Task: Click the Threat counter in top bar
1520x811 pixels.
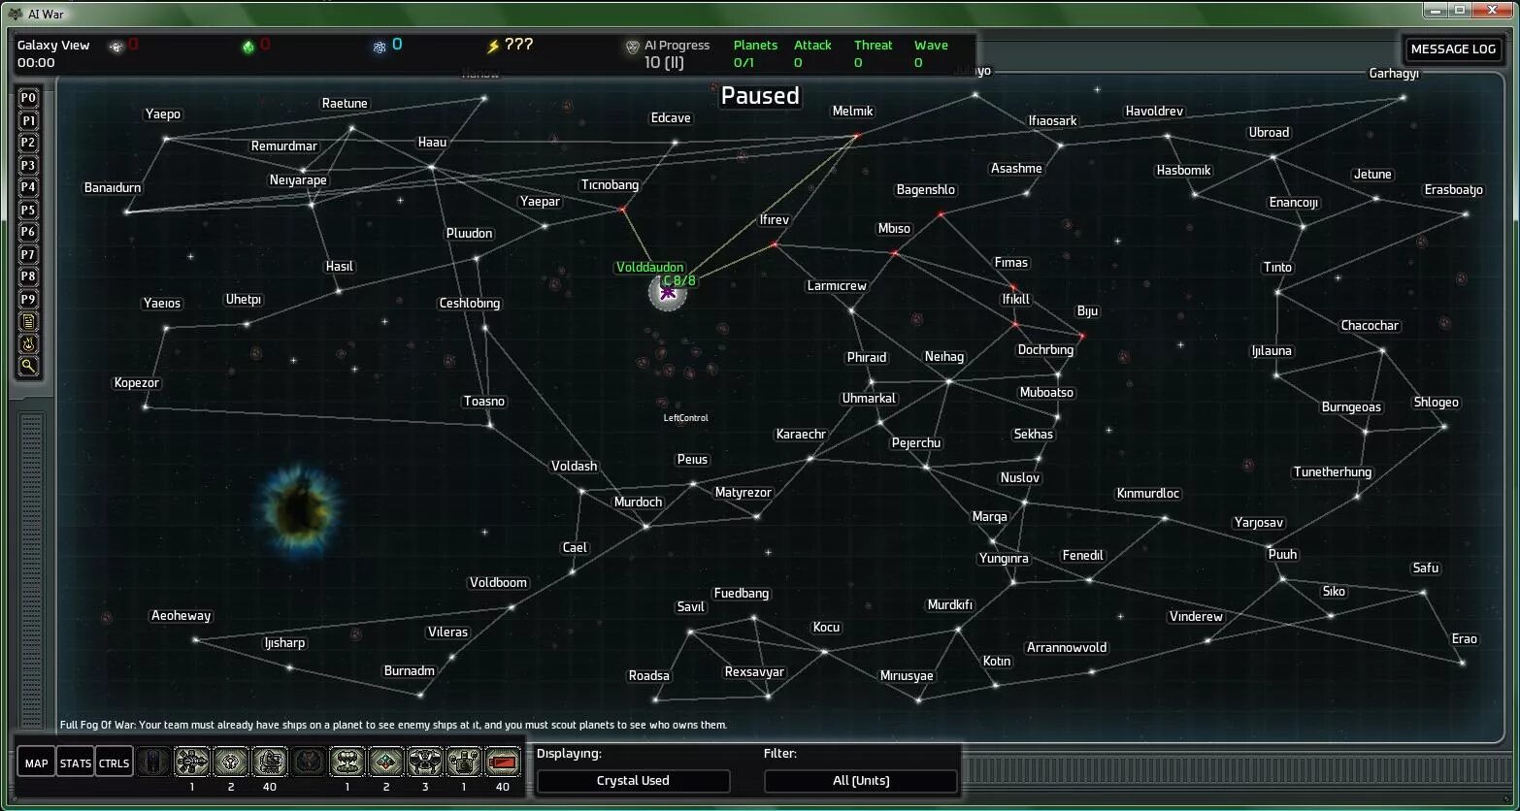Action: [x=873, y=53]
